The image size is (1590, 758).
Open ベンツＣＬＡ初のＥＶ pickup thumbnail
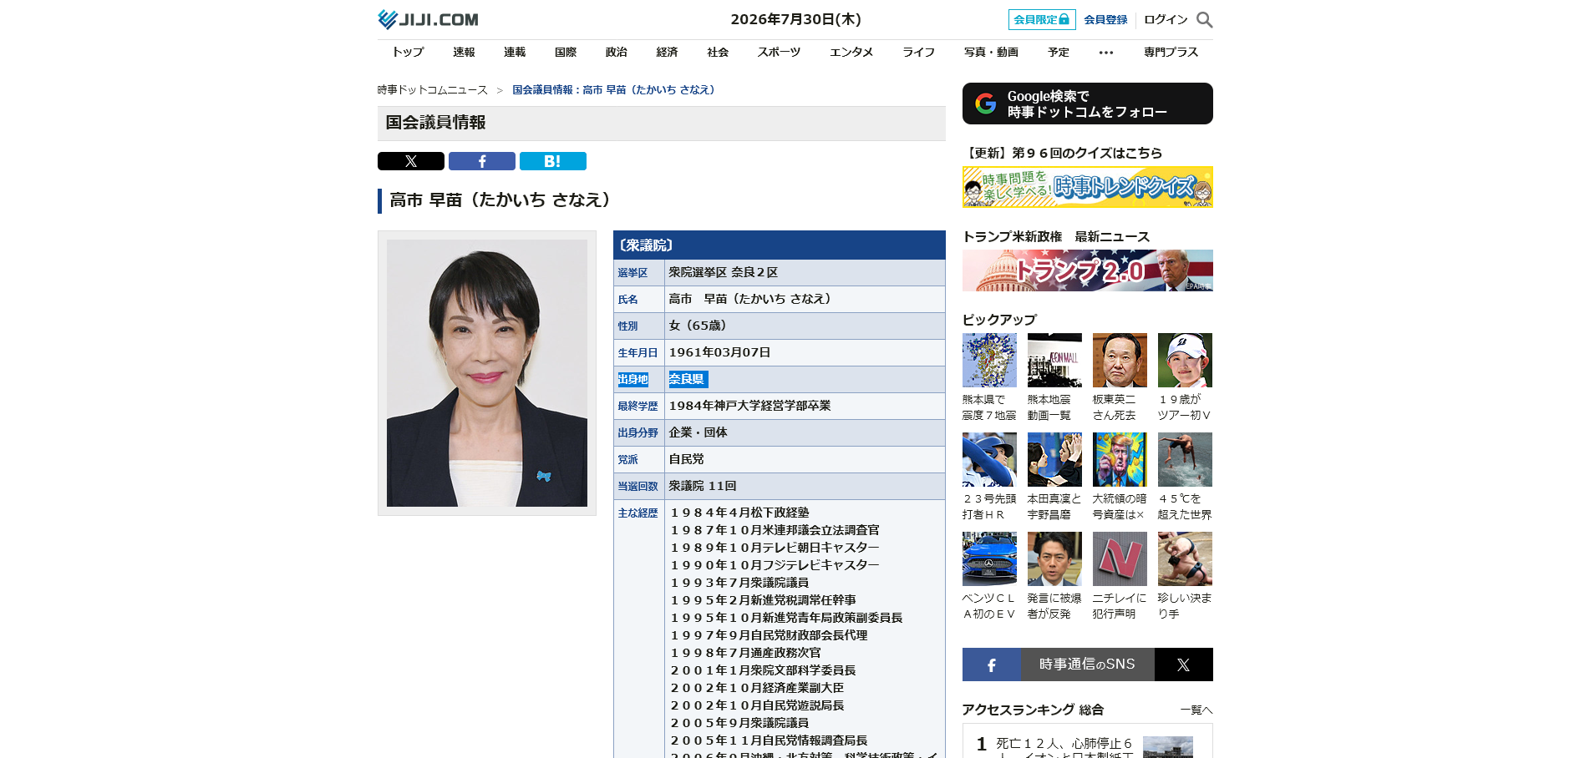coord(989,558)
